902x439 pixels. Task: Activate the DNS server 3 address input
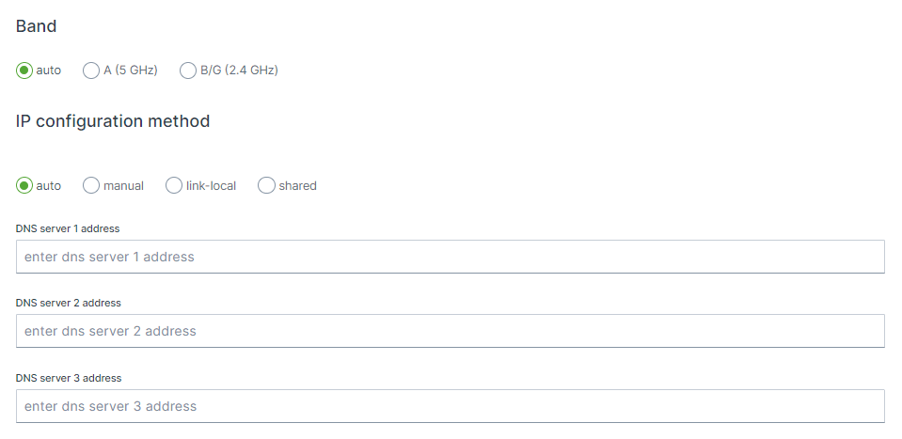coord(451,406)
